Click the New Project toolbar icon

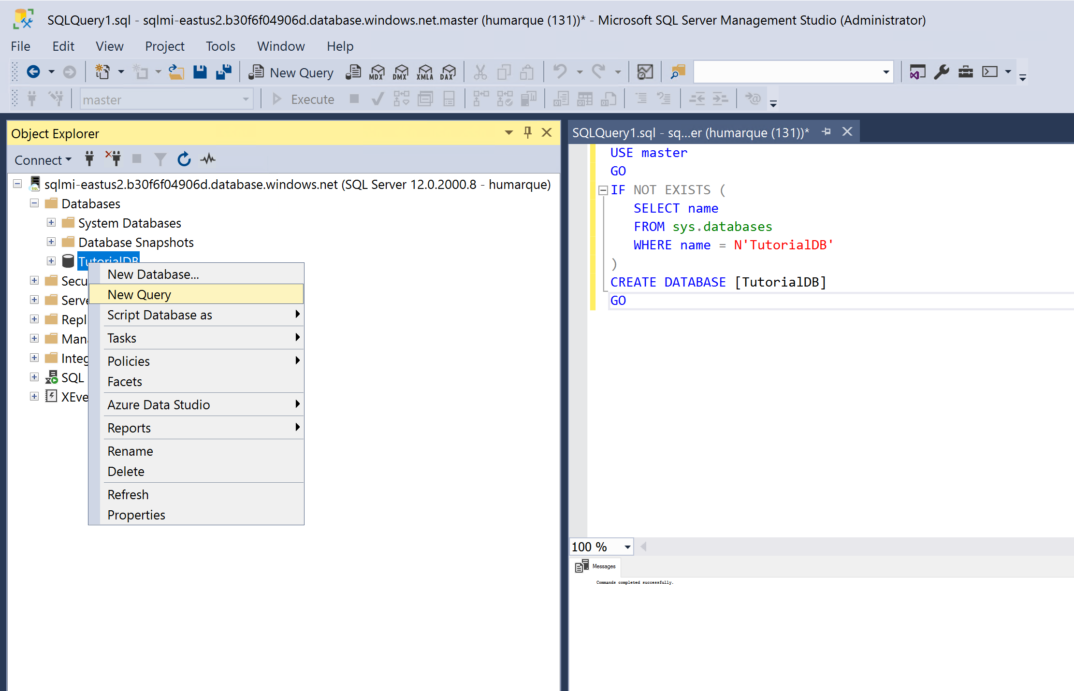102,72
